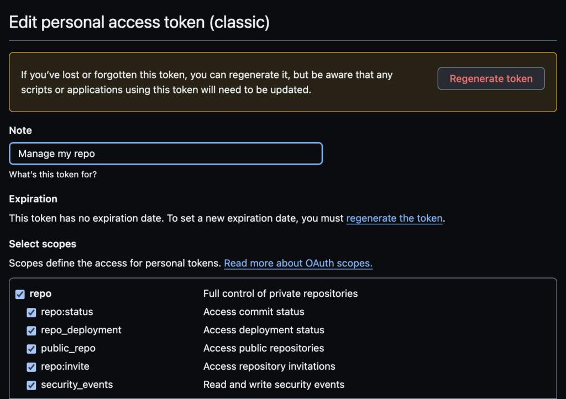Click the 'Select scopes' section heading
The width and height of the screenshot is (566, 399).
click(43, 244)
